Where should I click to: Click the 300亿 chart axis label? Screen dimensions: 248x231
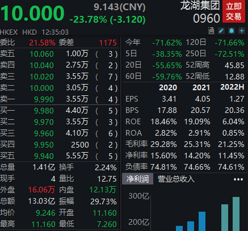[138, 196]
